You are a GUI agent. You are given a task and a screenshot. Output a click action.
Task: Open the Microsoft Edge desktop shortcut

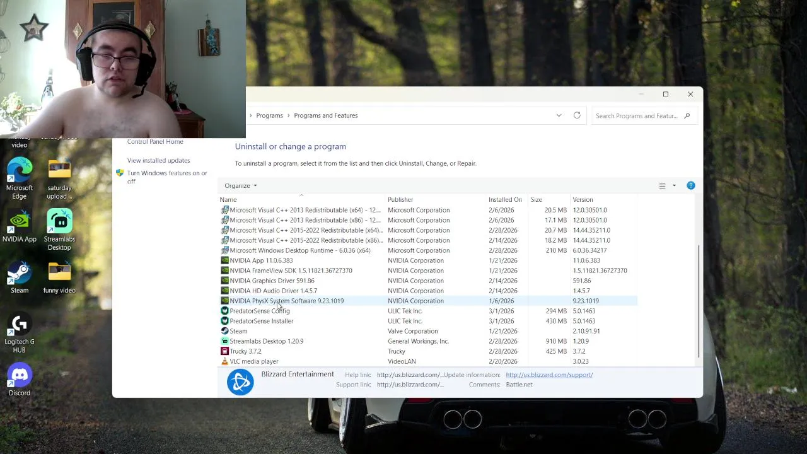(20, 178)
